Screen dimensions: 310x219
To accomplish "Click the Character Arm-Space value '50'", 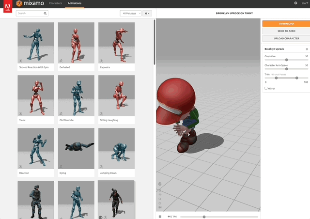I will (x=307, y=65).
